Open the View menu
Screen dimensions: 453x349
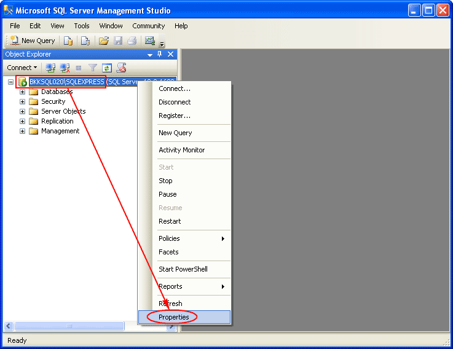pyautogui.click(x=57, y=26)
